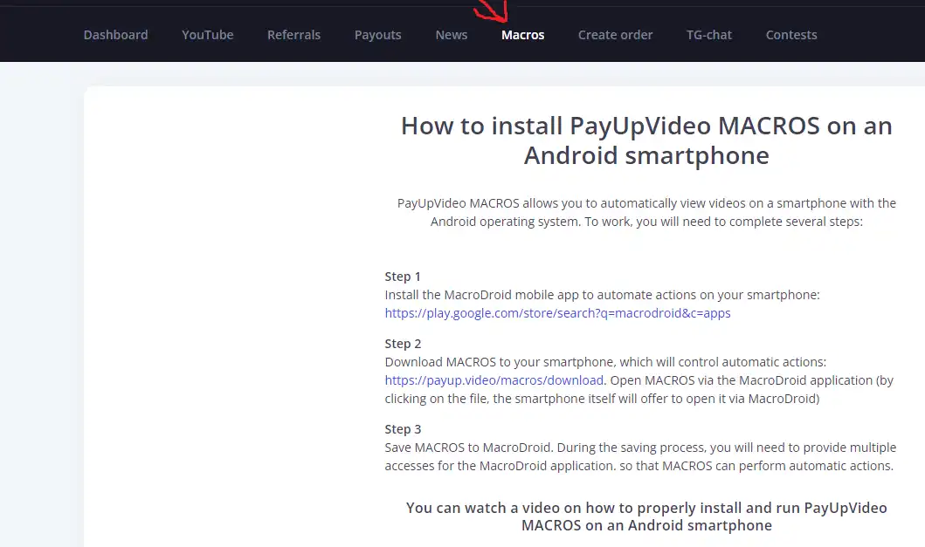Viewport: 925px width, 547px height.
Task: Click the 'Install the MacroDroid mobile app' sentence
Action: [603, 295]
